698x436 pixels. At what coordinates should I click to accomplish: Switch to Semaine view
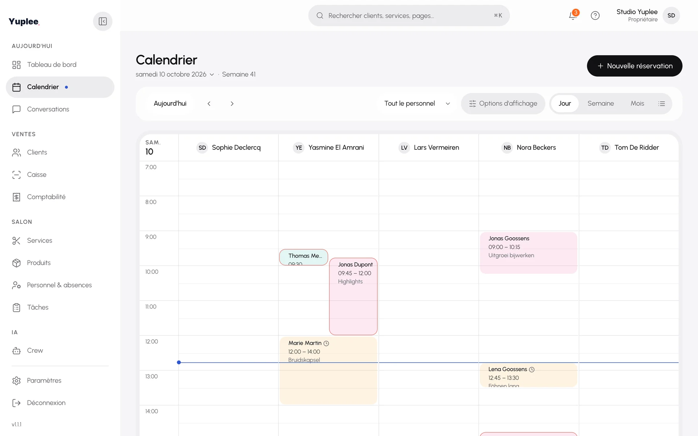click(601, 104)
